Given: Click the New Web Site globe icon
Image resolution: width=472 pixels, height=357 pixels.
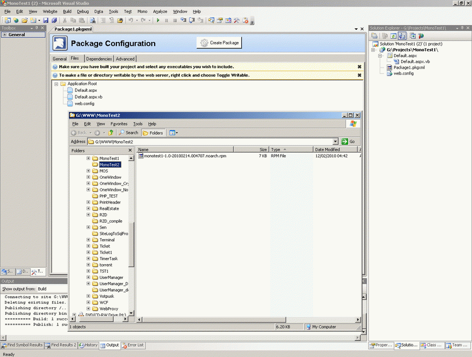Looking at the screenshot, I should (16, 20).
